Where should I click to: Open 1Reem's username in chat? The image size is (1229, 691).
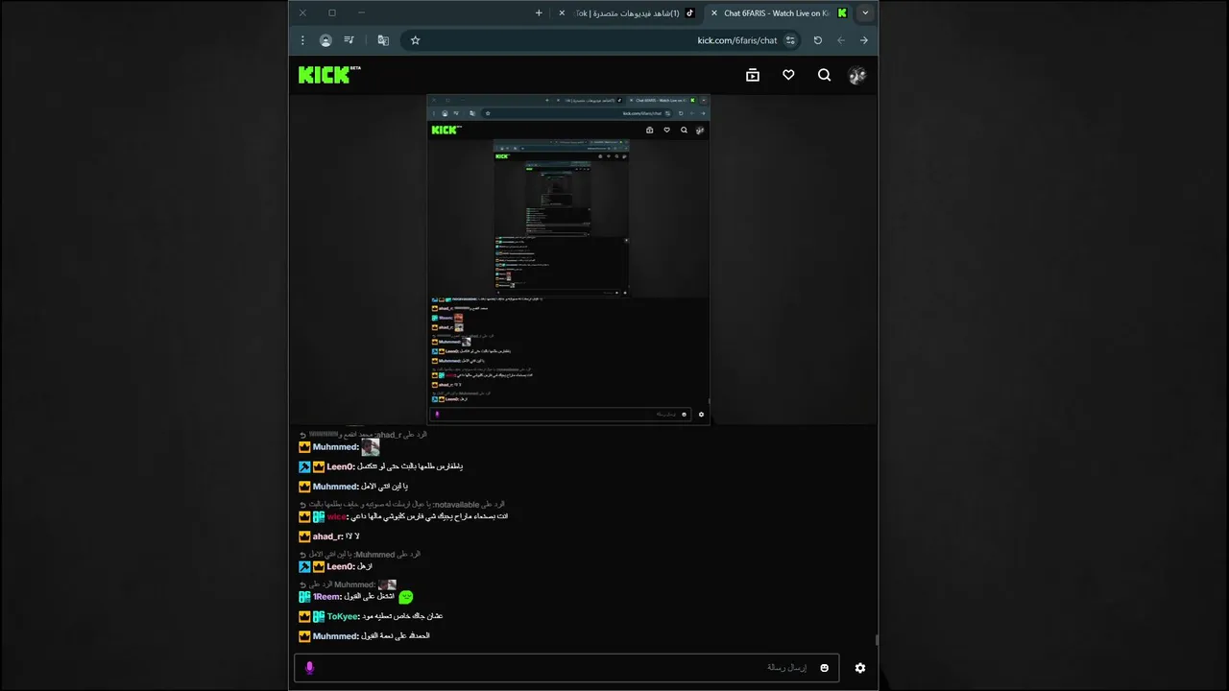pyautogui.click(x=327, y=597)
